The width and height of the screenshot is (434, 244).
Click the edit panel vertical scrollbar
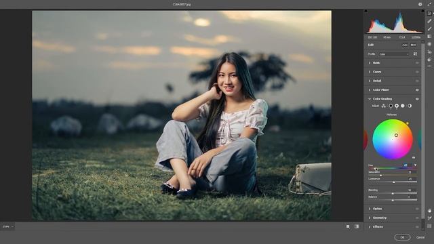coord(422,130)
